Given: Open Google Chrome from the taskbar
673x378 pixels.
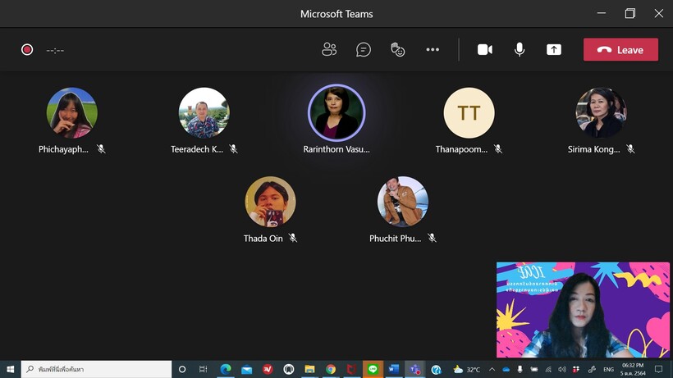Looking at the screenshot, I should coord(331,370).
